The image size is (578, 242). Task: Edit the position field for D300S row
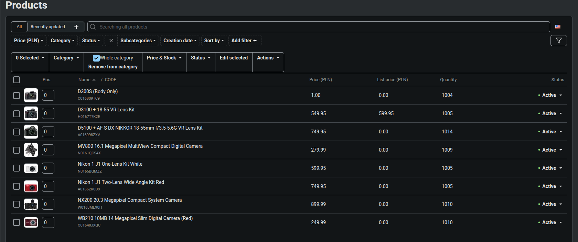[48, 95]
